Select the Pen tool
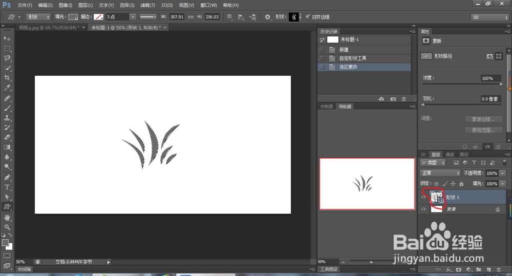The height and width of the screenshot is (276, 512). (x=7, y=177)
